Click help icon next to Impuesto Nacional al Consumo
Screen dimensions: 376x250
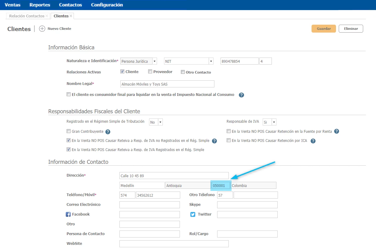pos(241,95)
